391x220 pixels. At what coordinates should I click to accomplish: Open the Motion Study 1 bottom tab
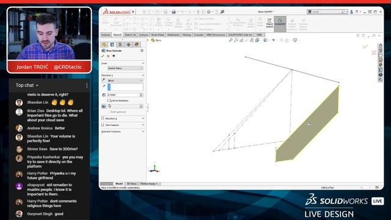[x=149, y=184]
